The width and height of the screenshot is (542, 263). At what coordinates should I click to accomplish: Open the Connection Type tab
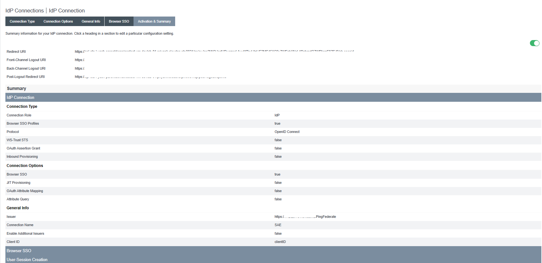click(x=22, y=21)
